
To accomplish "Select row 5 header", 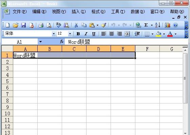I will tap(7, 81).
